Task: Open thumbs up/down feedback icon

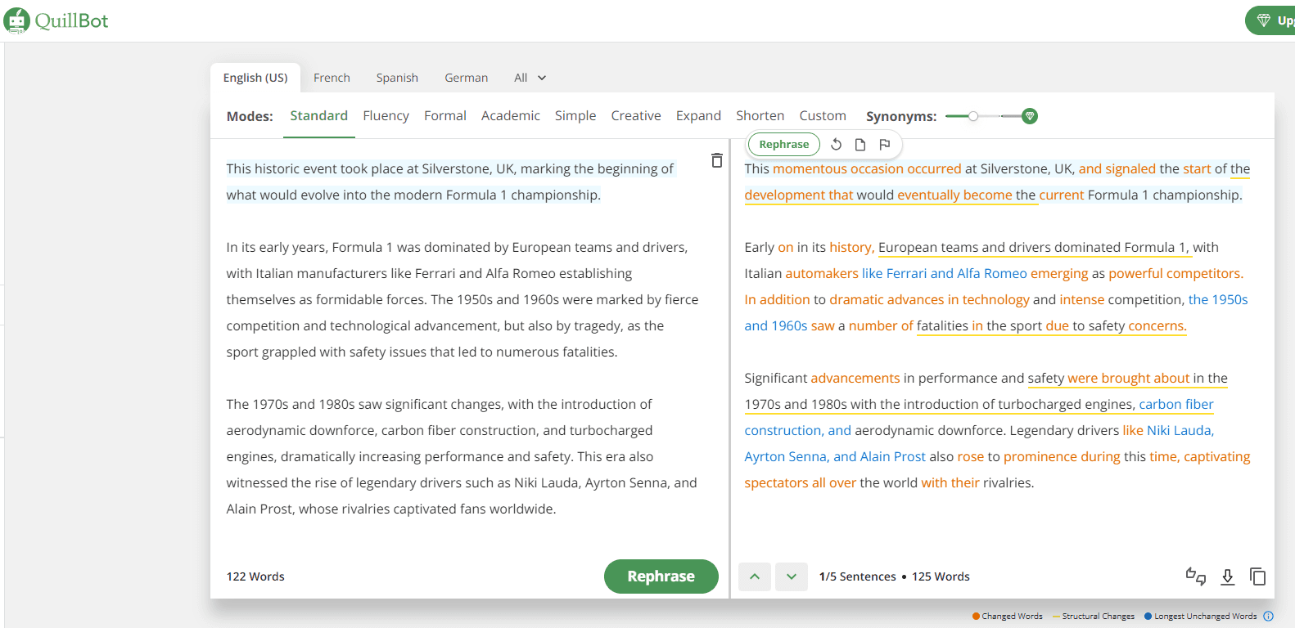Action: (x=1195, y=576)
